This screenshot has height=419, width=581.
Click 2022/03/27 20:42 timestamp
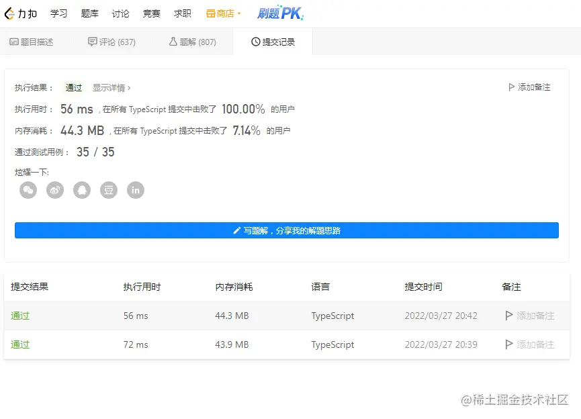click(441, 316)
